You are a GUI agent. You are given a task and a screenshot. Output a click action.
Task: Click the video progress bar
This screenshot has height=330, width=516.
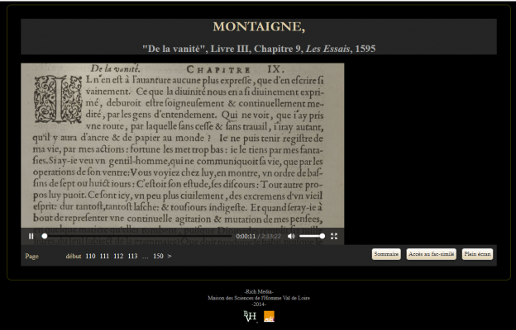tap(136, 236)
